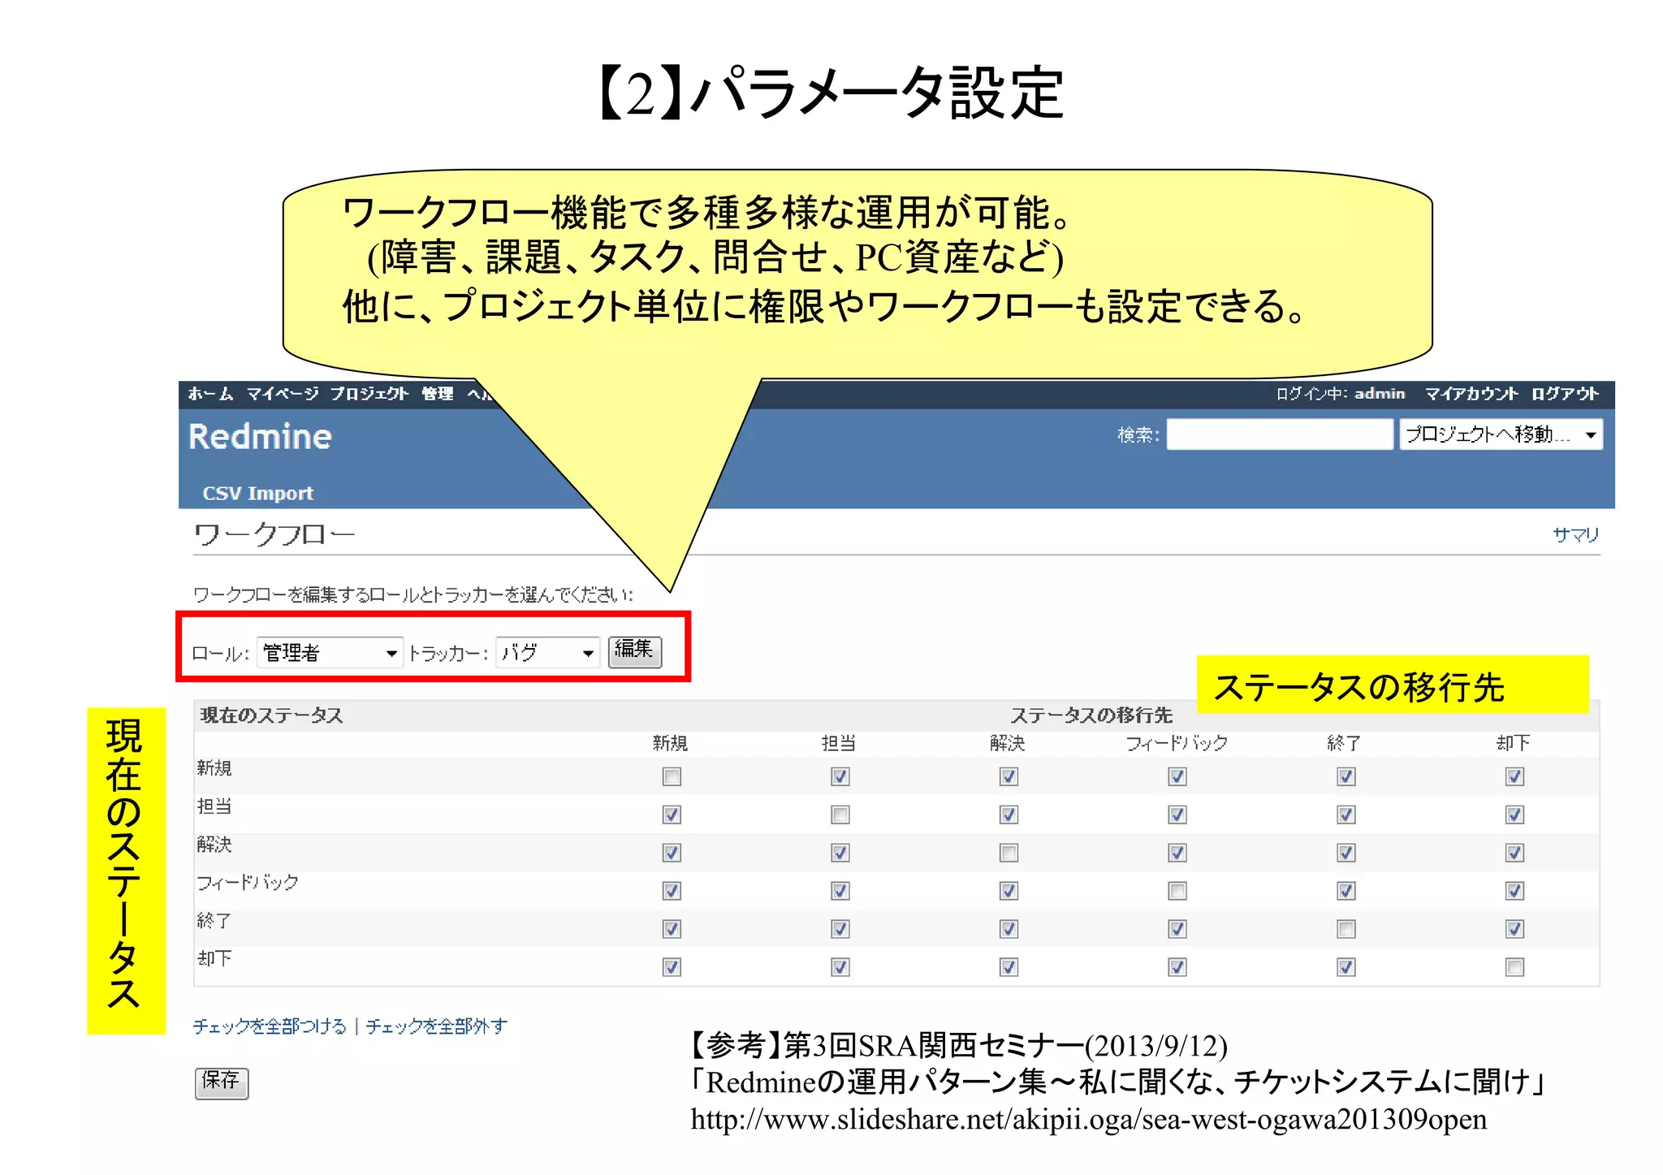
Task: Expand the プロジェクトへ移動 dropdown
Action: 1501,434
